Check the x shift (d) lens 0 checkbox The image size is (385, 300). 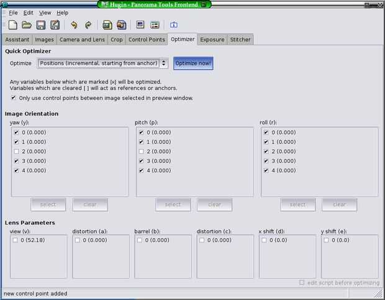click(264, 240)
